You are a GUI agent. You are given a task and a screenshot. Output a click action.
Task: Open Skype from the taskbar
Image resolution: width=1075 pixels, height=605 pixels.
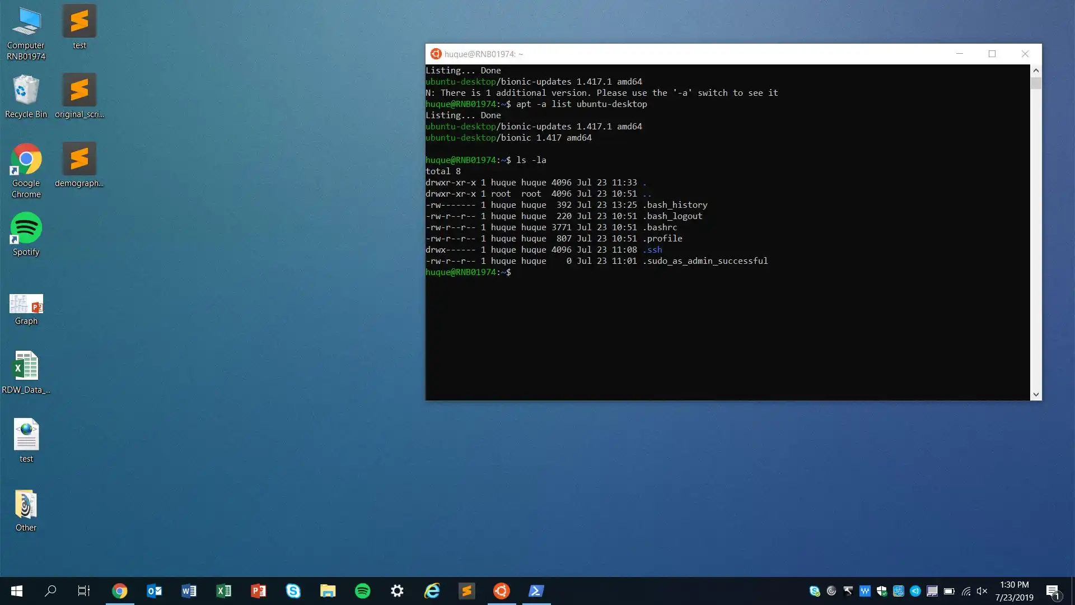293,590
